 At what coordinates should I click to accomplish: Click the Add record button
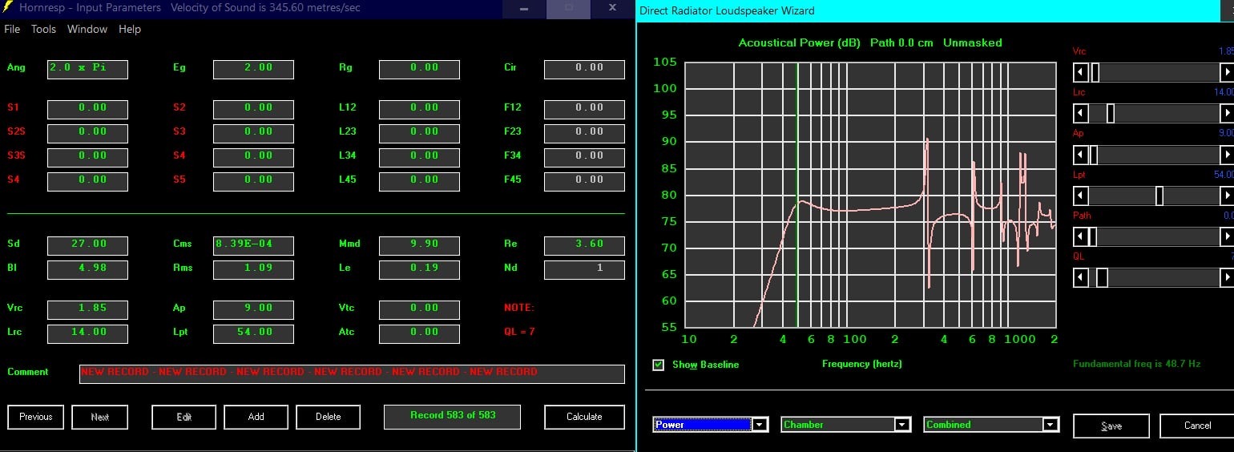pos(256,417)
